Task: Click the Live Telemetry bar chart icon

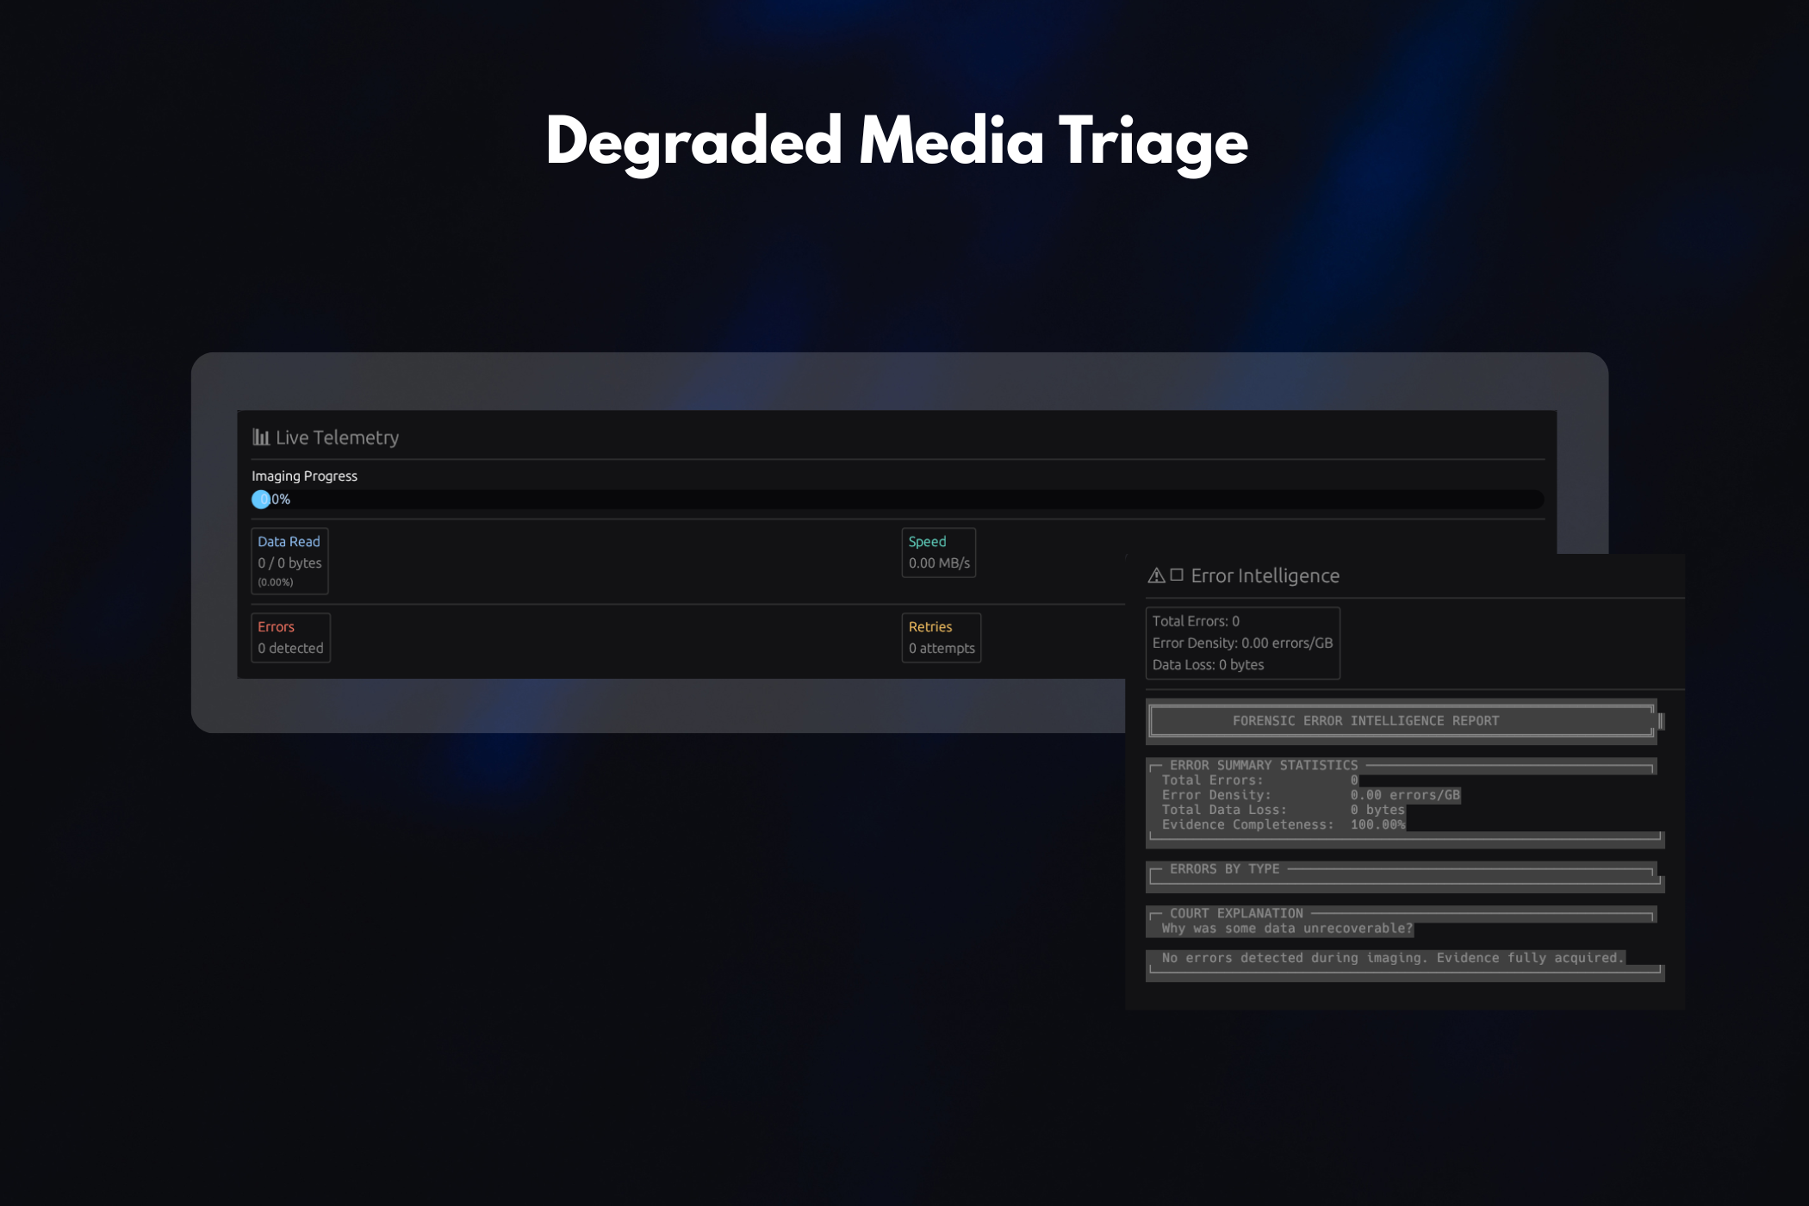Action: pos(260,438)
